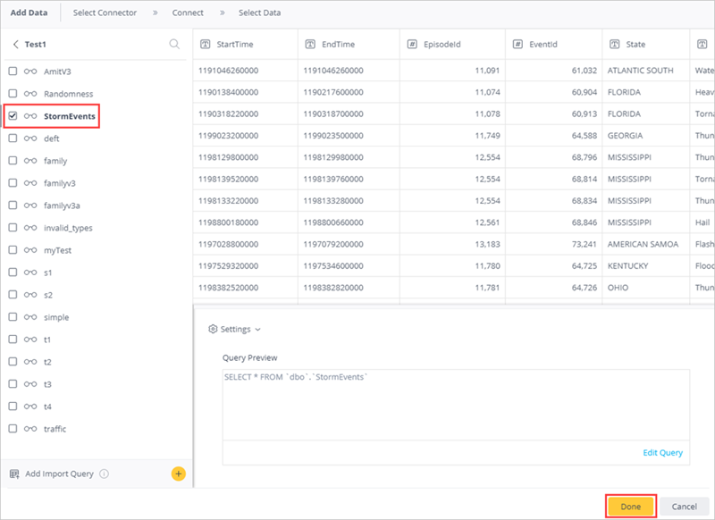This screenshot has height=520, width=715.
Task: Go to Select Data breadcrumb step
Action: [260, 13]
